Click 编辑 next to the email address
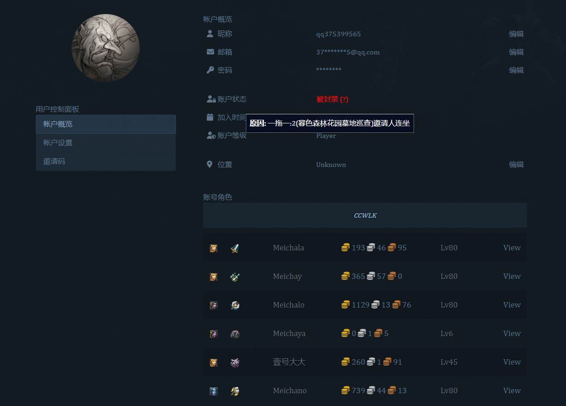The image size is (566, 406). coord(516,52)
